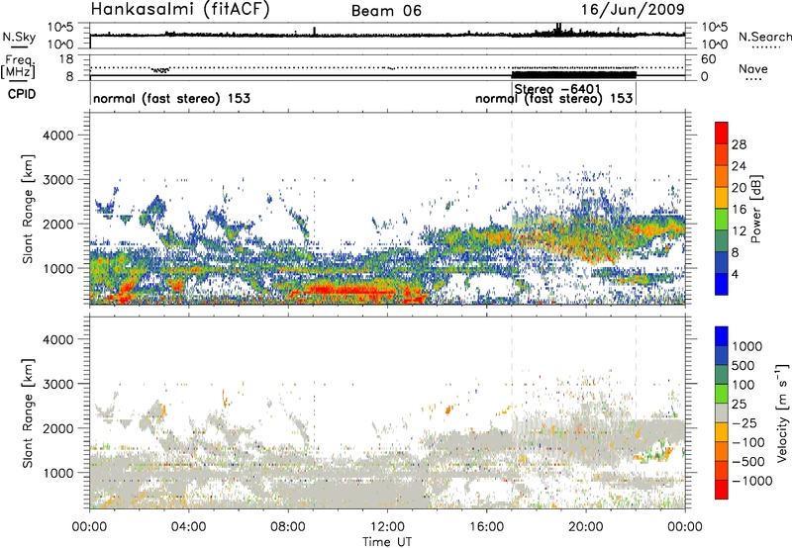Click the '12' label on the power colorbar
The height and width of the screenshot is (548, 792).
pyautogui.click(x=739, y=231)
